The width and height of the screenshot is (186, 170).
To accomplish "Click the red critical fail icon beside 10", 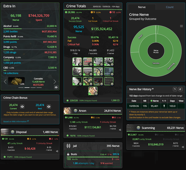I will 110,12.
